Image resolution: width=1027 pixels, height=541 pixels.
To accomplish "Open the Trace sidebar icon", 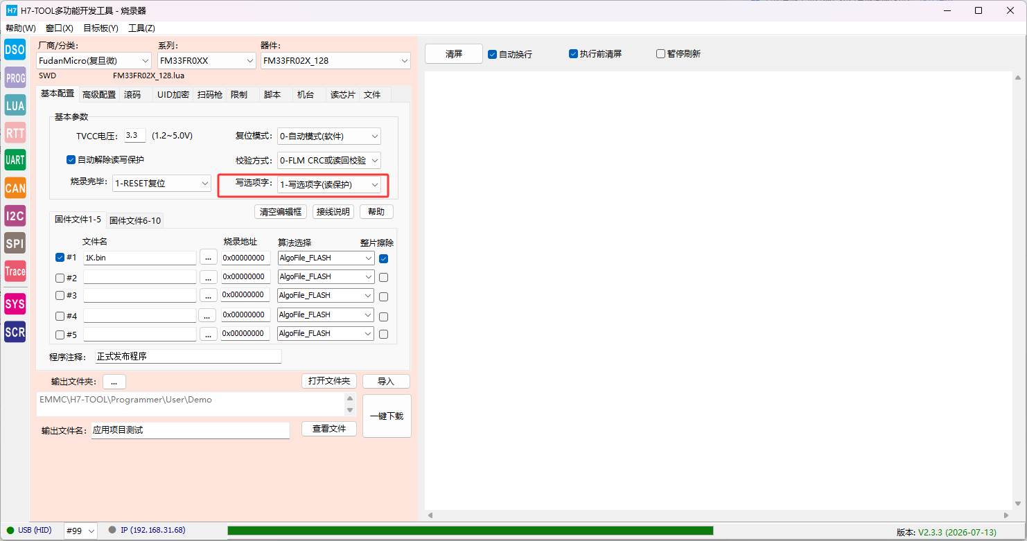I will [15, 271].
